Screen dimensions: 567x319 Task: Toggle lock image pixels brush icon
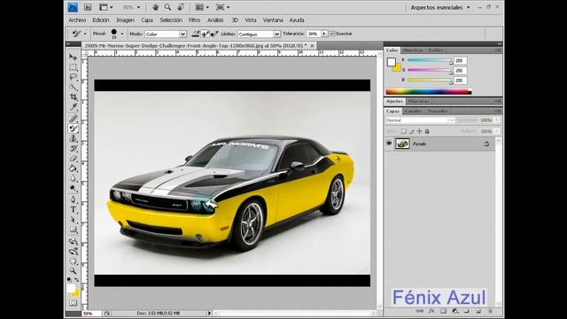[x=411, y=131]
